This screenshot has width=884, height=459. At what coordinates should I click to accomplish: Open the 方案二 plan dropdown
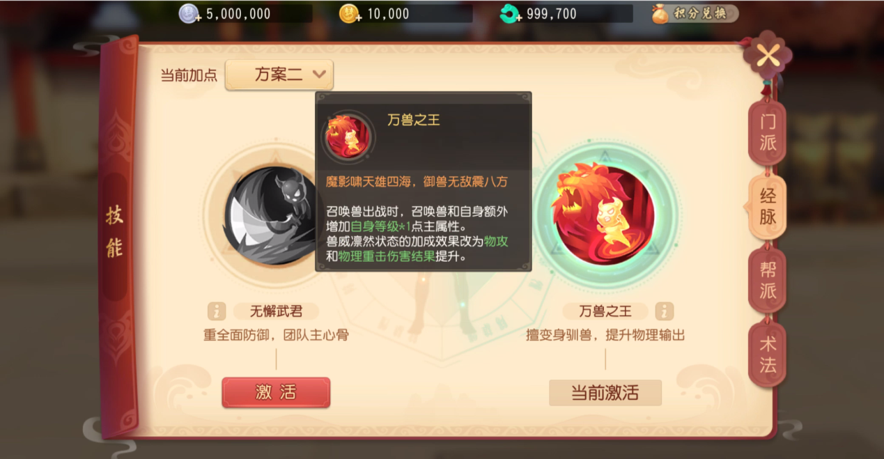point(279,75)
